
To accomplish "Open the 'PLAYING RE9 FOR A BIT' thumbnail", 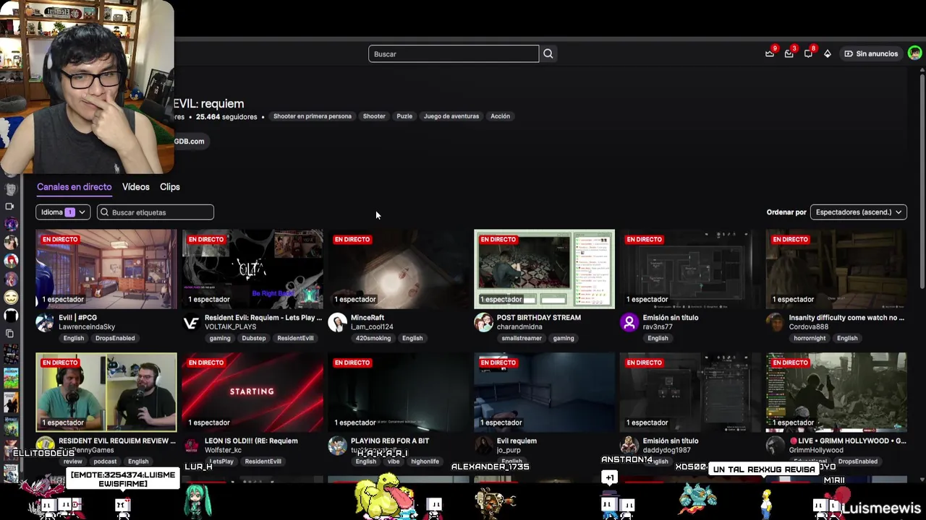I will click(399, 392).
